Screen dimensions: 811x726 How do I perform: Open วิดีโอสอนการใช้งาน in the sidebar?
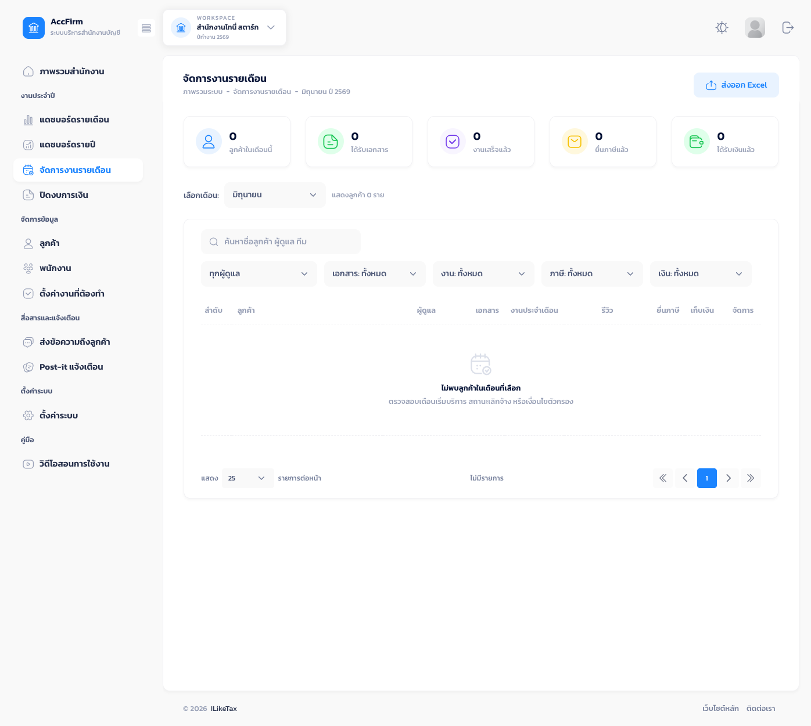[78, 464]
